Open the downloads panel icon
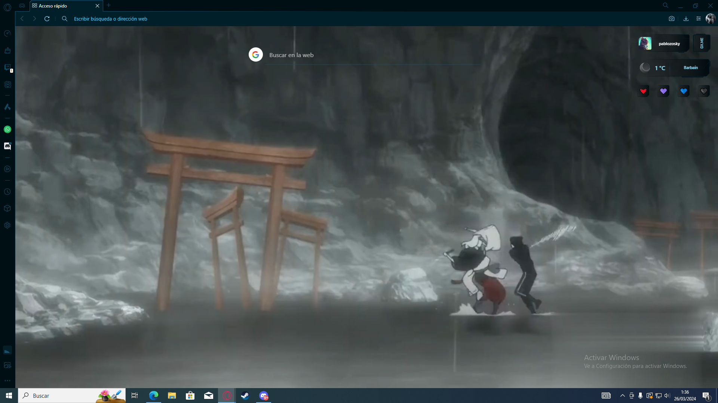Screen dimensions: 718x403 click(x=686, y=19)
